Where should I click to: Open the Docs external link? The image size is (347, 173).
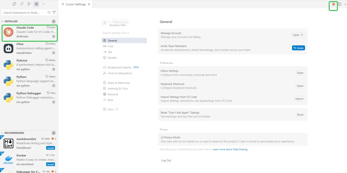coord(111,109)
